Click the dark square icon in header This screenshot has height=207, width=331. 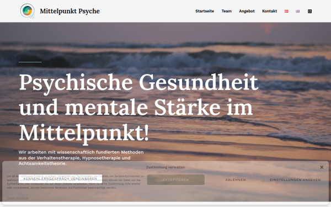(x=309, y=11)
